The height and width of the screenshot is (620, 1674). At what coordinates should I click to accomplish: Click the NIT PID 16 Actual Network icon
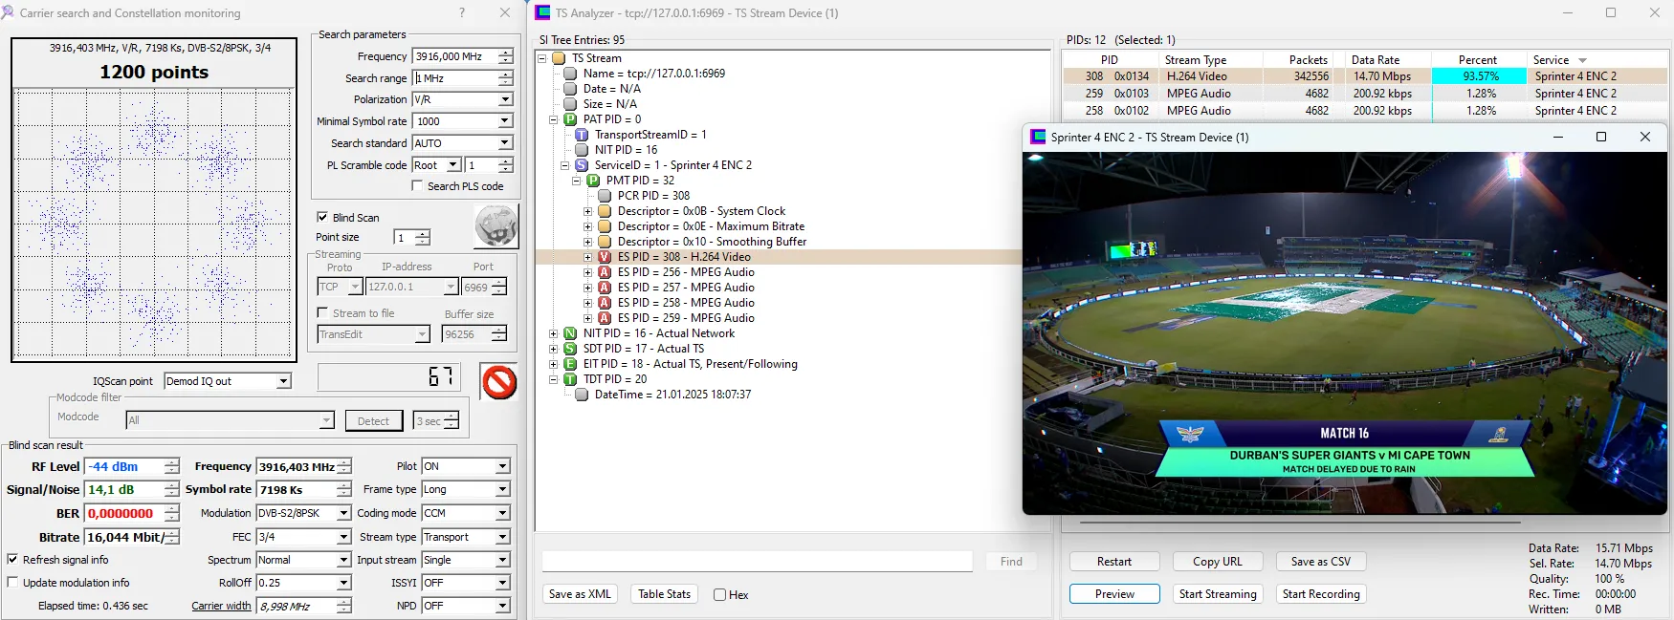tap(570, 333)
